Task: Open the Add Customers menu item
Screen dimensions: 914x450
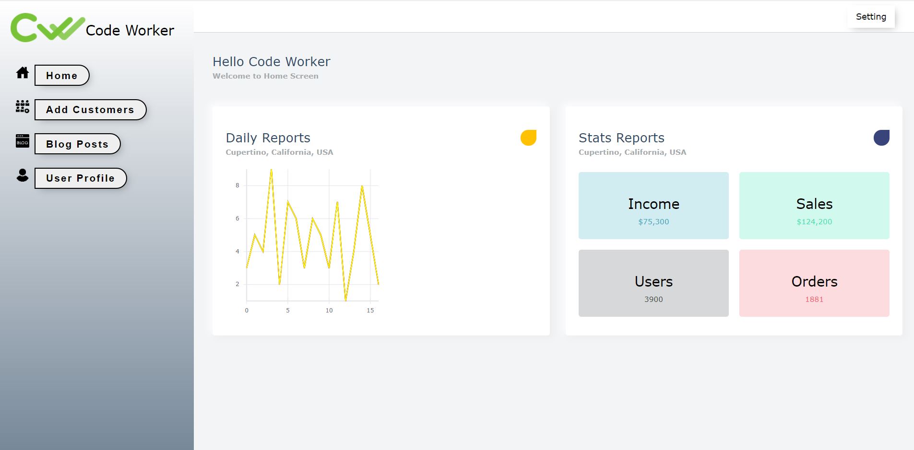Action: click(x=90, y=110)
